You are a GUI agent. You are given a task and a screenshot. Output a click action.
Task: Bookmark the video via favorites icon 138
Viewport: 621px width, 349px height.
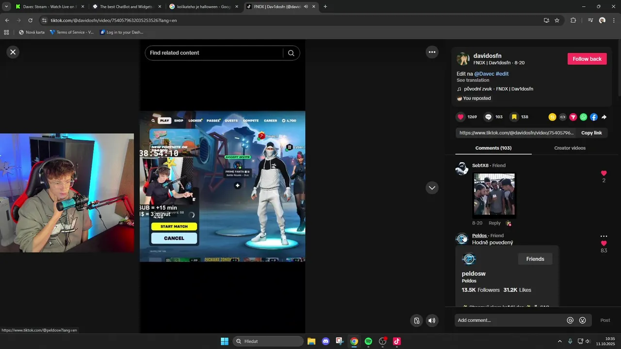(x=514, y=117)
